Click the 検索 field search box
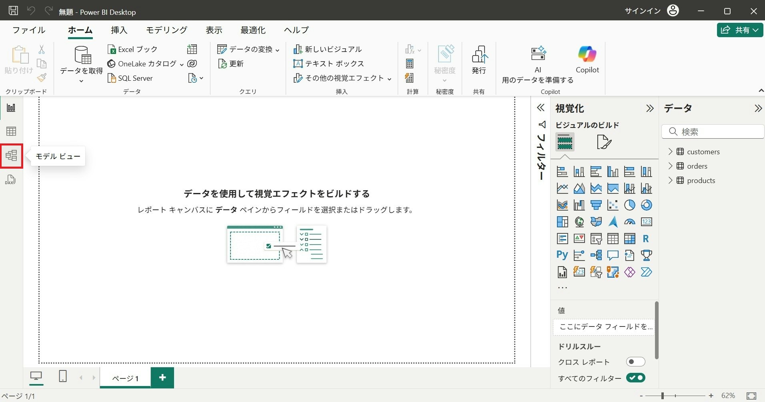Screen dimensions: 765x402 (713, 131)
